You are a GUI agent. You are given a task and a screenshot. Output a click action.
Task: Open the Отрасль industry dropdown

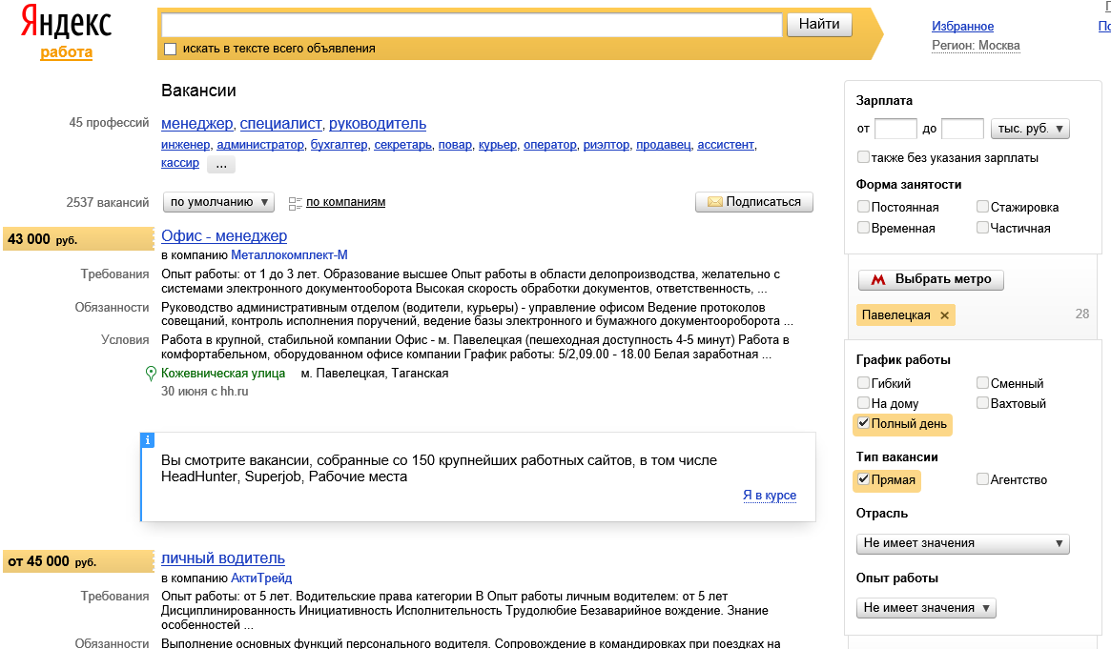(962, 543)
